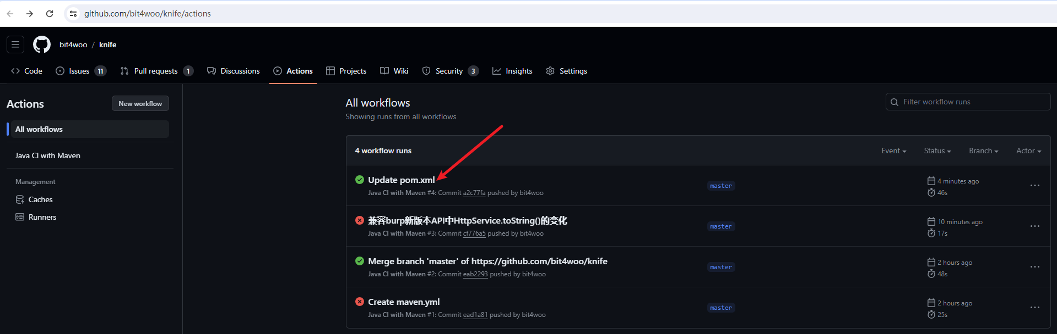Image resolution: width=1057 pixels, height=334 pixels.
Task: Expand the Actor filter dropdown
Action: coord(1029,151)
